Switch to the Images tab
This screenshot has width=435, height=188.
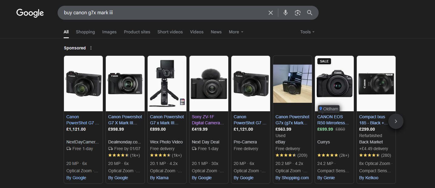pos(109,32)
